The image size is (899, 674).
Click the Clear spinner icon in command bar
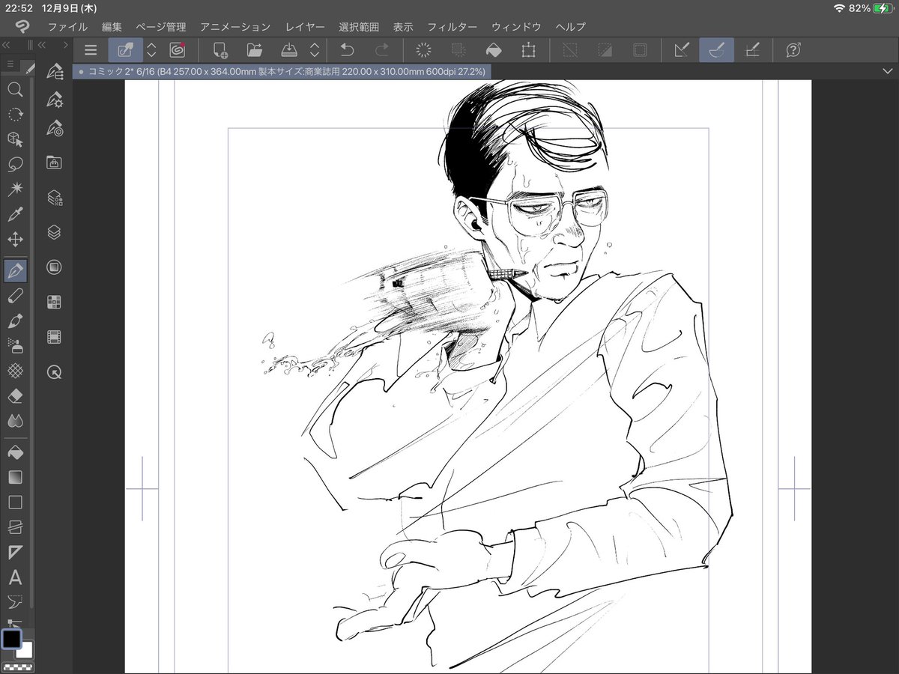[x=423, y=50]
